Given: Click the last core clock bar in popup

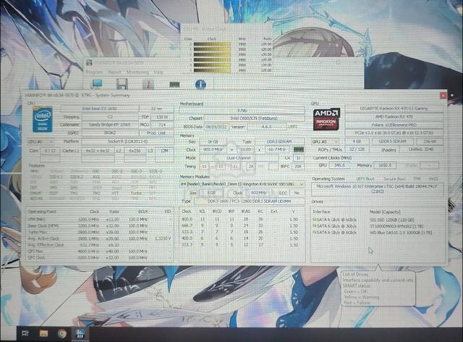Looking at the screenshot, I should pyautogui.click(x=212, y=70).
